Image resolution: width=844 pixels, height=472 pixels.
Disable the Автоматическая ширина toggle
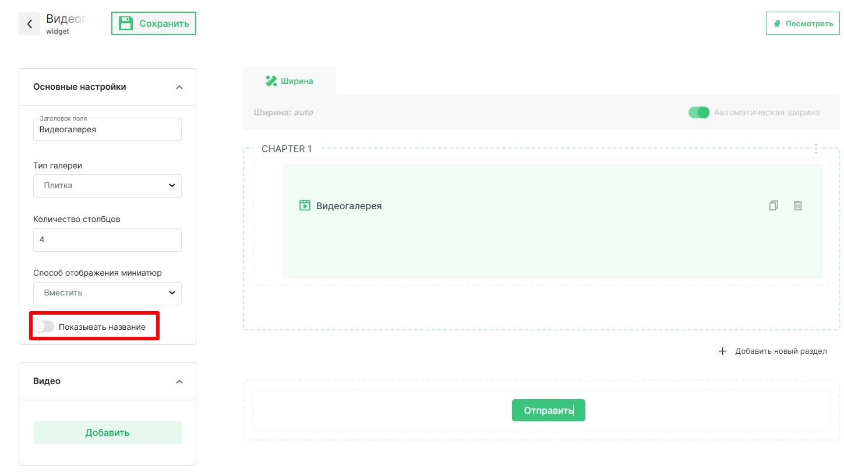pyautogui.click(x=698, y=112)
